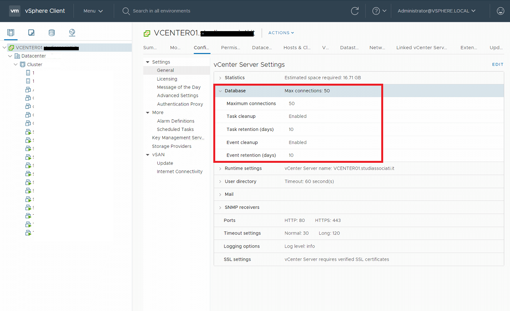
Task: Open the vSAN Update page
Action: (165, 163)
